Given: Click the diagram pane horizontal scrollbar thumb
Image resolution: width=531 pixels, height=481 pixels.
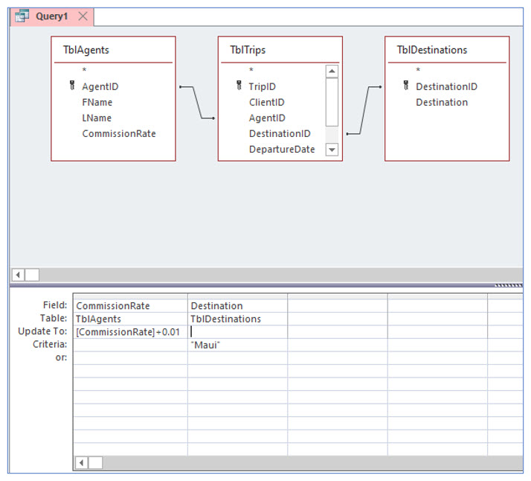Looking at the screenshot, I should pos(32,275).
